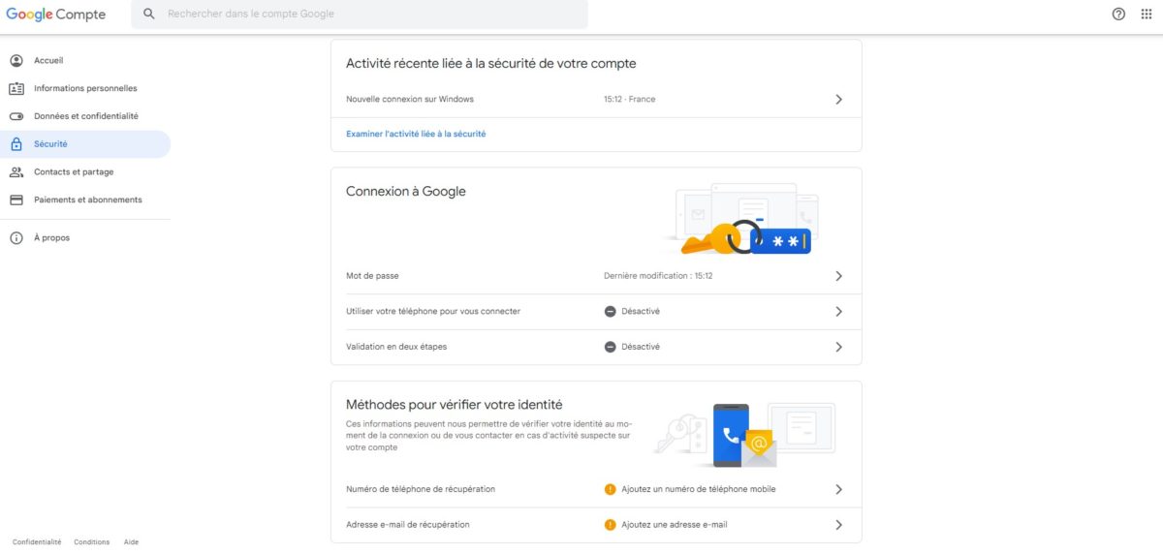Click the Accueil person icon in sidebar
This screenshot has width=1163, height=554.
(x=16, y=61)
